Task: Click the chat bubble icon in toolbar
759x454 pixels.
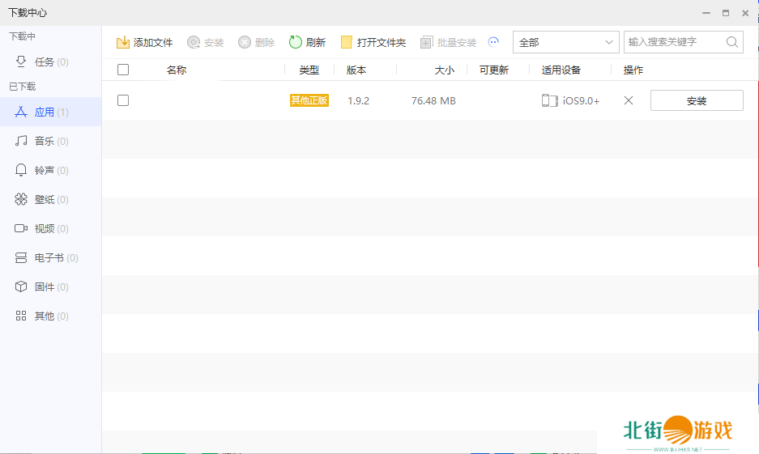Action: pyautogui.click(x=493, y=42)
